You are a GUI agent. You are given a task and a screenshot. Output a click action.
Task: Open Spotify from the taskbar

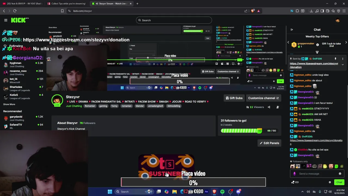point(222,192)
